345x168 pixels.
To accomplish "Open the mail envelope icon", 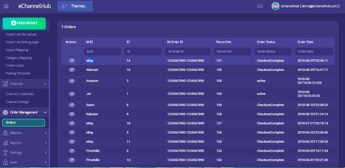I will click(260, 6).
